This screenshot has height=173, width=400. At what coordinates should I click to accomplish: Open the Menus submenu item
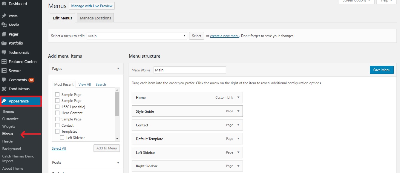point(8,134)
